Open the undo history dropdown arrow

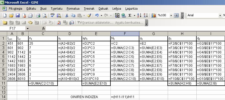tap(101, 15)
